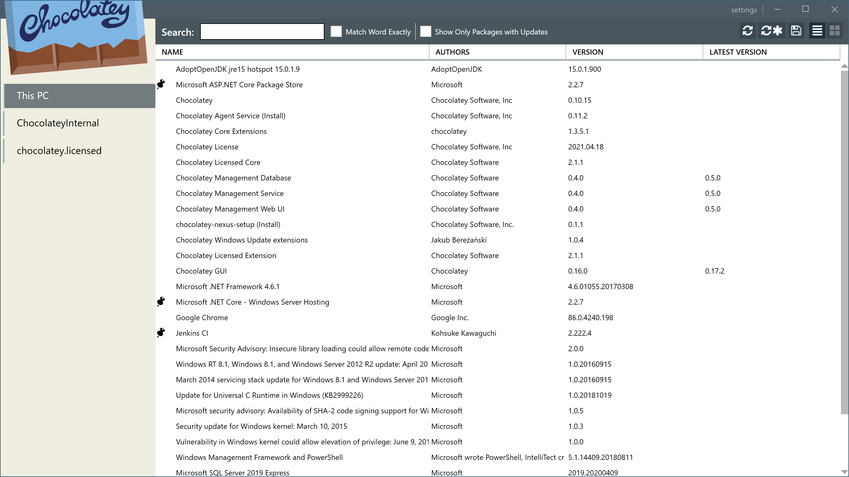Switch to list view layout

coord(817,31)
